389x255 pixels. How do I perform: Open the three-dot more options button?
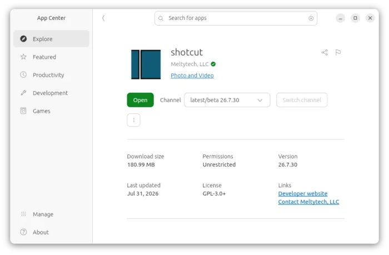(x=133, y=120)
